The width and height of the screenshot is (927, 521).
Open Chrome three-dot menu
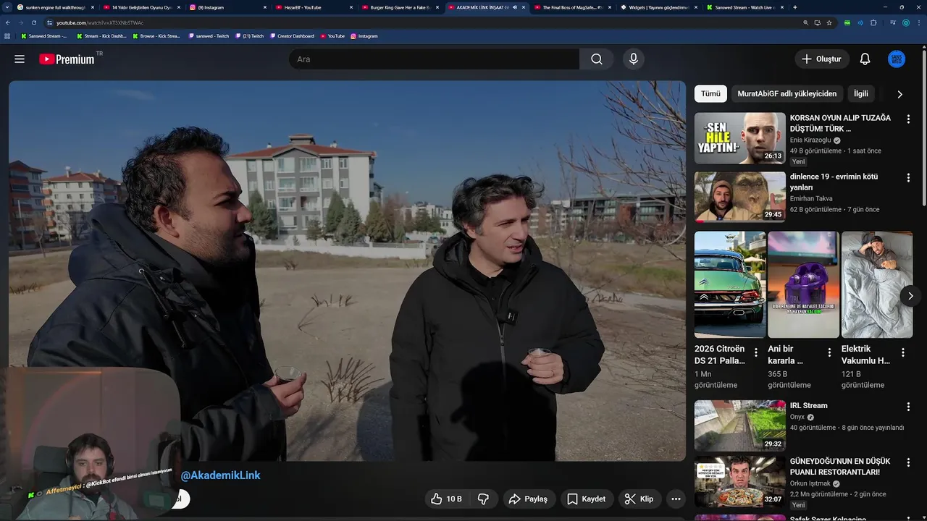[x=919, y=22]
